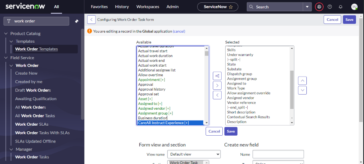This screenshot has height=164, width=364.
Task: Click Save below the slushbucket lists
Action: (x=231, y=131)
